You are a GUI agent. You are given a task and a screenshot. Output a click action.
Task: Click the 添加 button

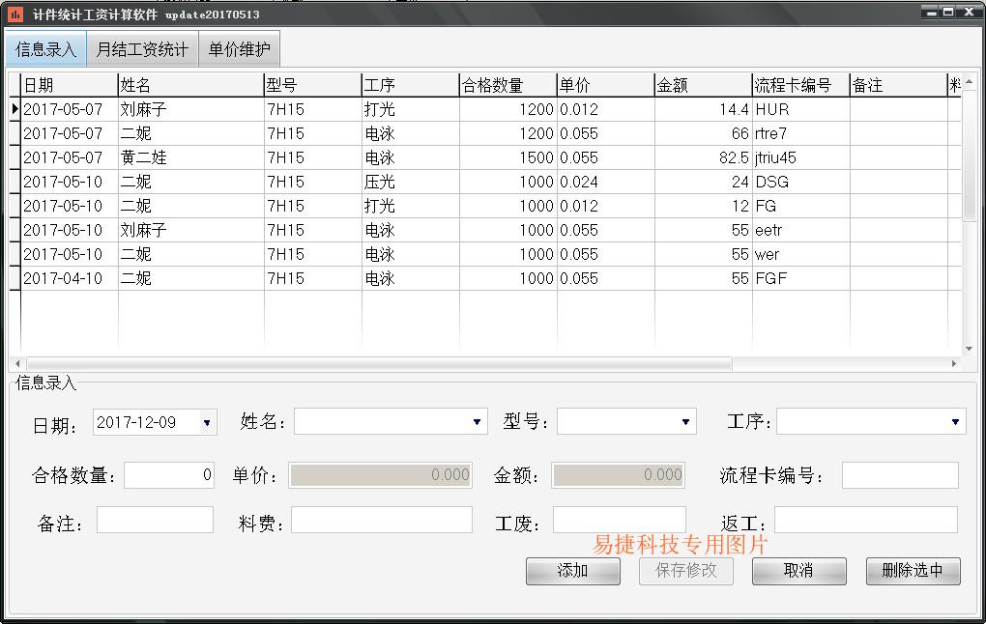point(573,571)
